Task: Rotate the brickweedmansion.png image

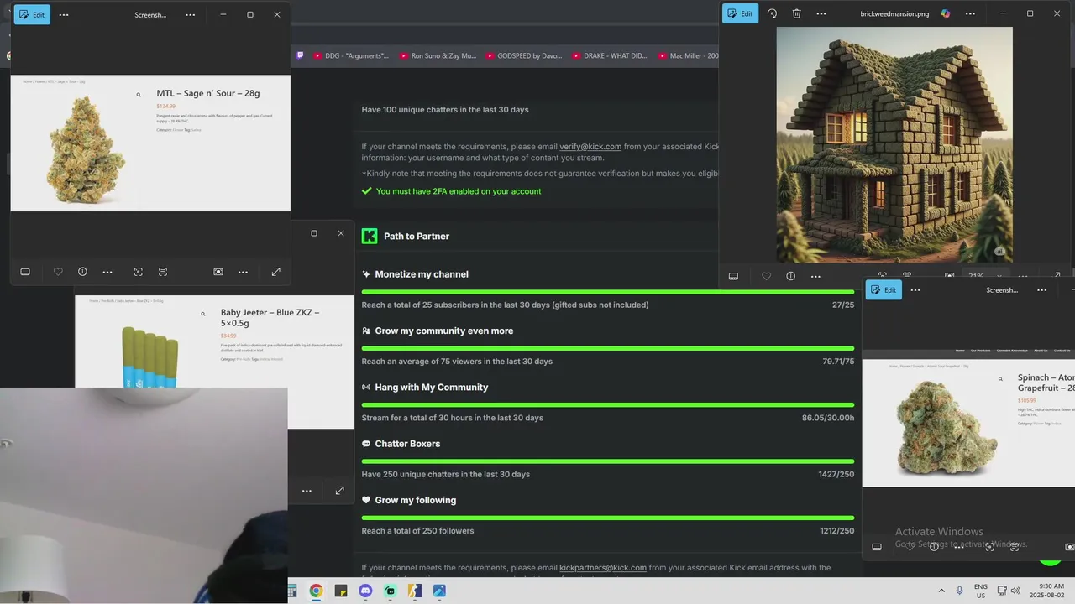Action: pyautogui.click(x=772, y=13)
